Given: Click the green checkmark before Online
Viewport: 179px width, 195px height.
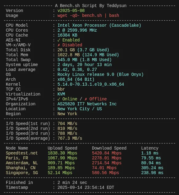Looking at the screenshot, I should coord(59,99).
